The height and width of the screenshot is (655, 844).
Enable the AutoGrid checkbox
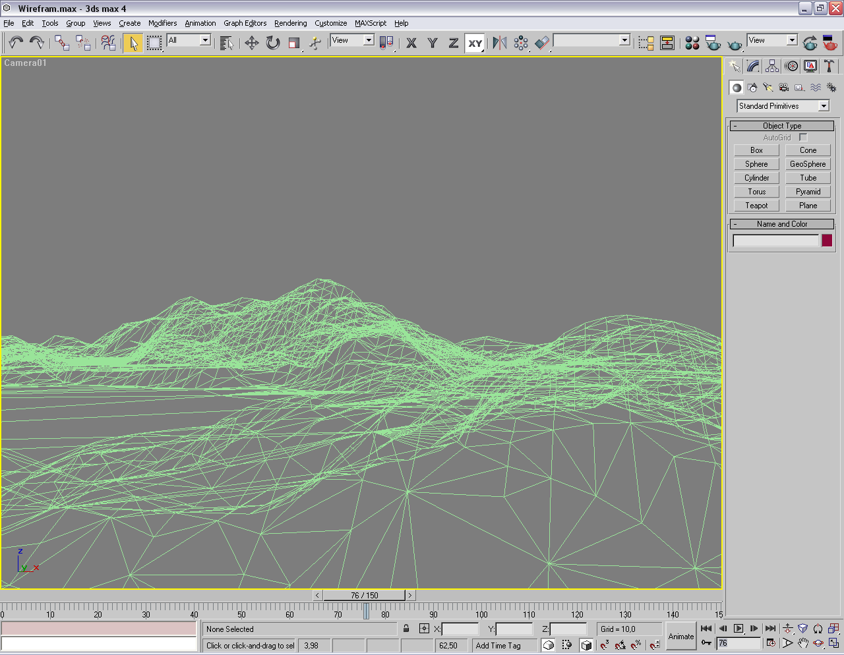(x=803, y=138)
